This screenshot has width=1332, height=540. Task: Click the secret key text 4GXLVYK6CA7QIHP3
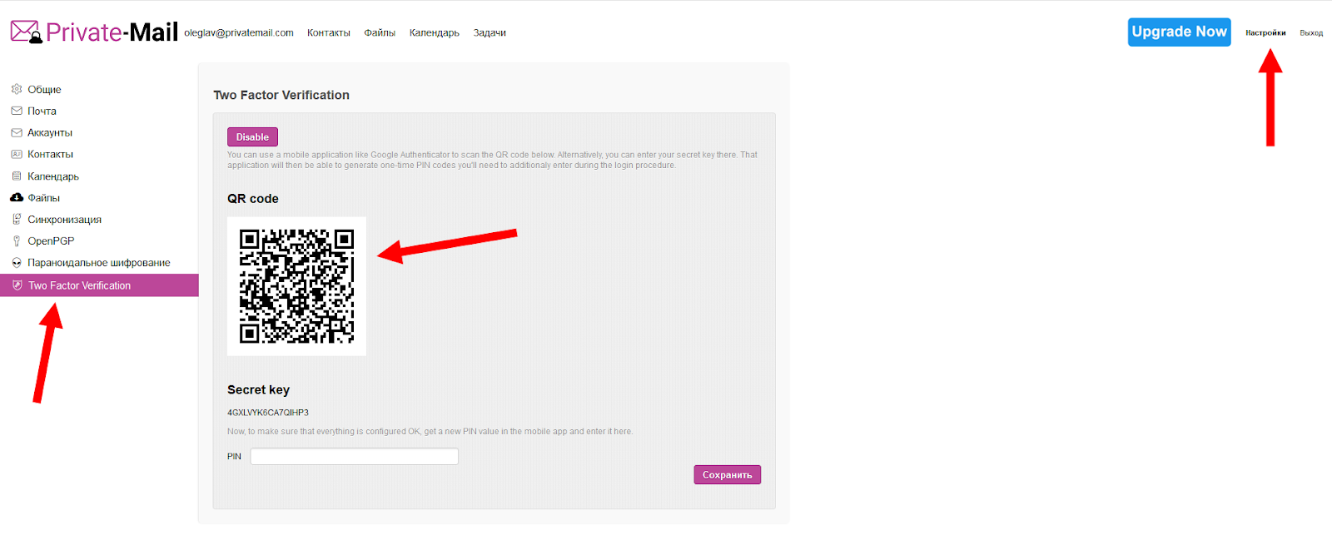click(268, 412)
